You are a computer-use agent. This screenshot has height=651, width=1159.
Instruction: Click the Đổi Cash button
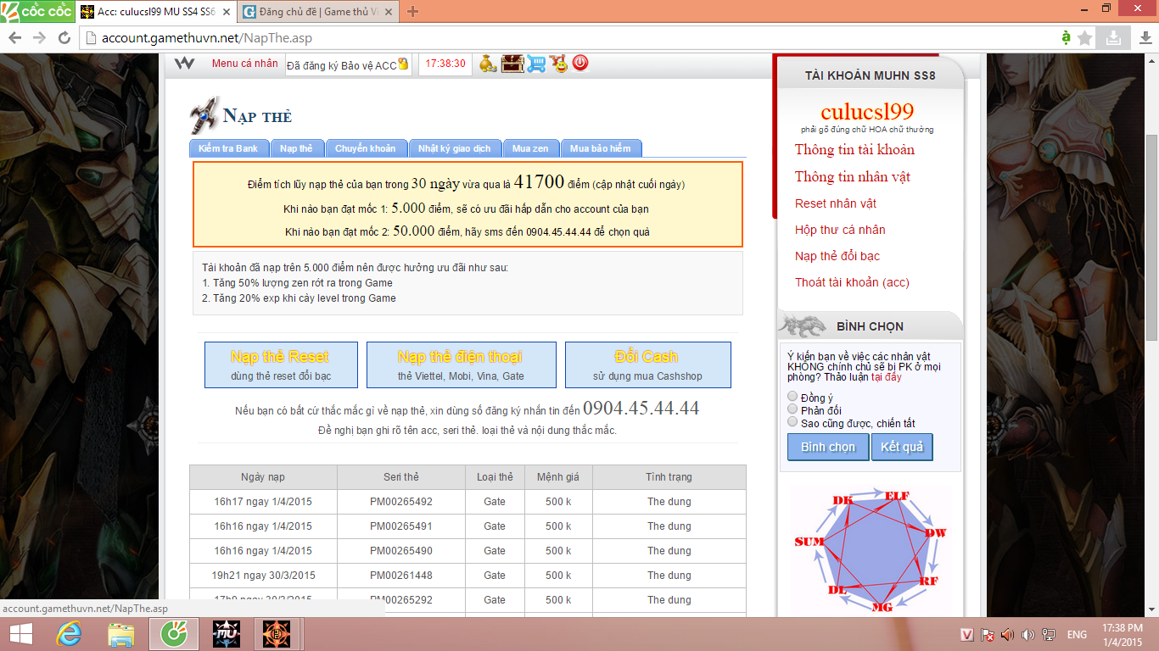(647, 365)
